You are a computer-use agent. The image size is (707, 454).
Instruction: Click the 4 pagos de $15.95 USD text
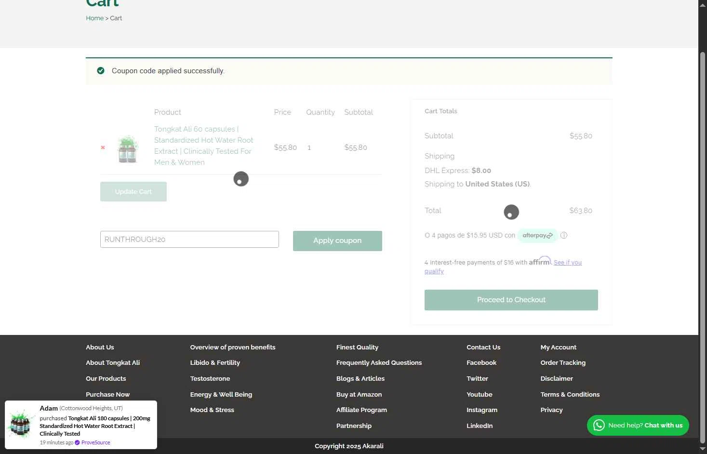470,235
